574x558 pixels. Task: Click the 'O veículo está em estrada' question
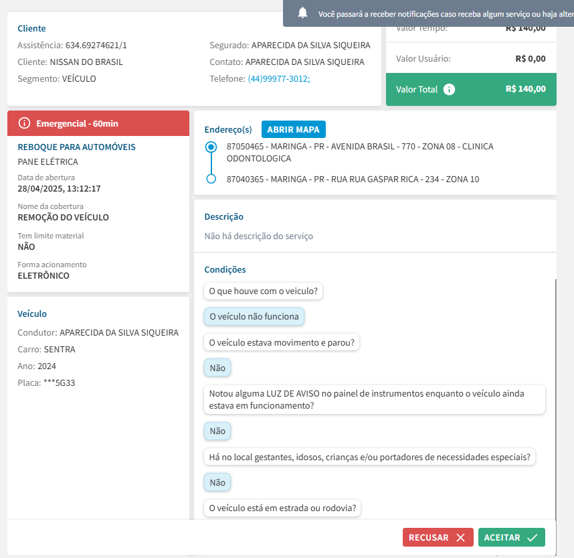click(282, 508)
